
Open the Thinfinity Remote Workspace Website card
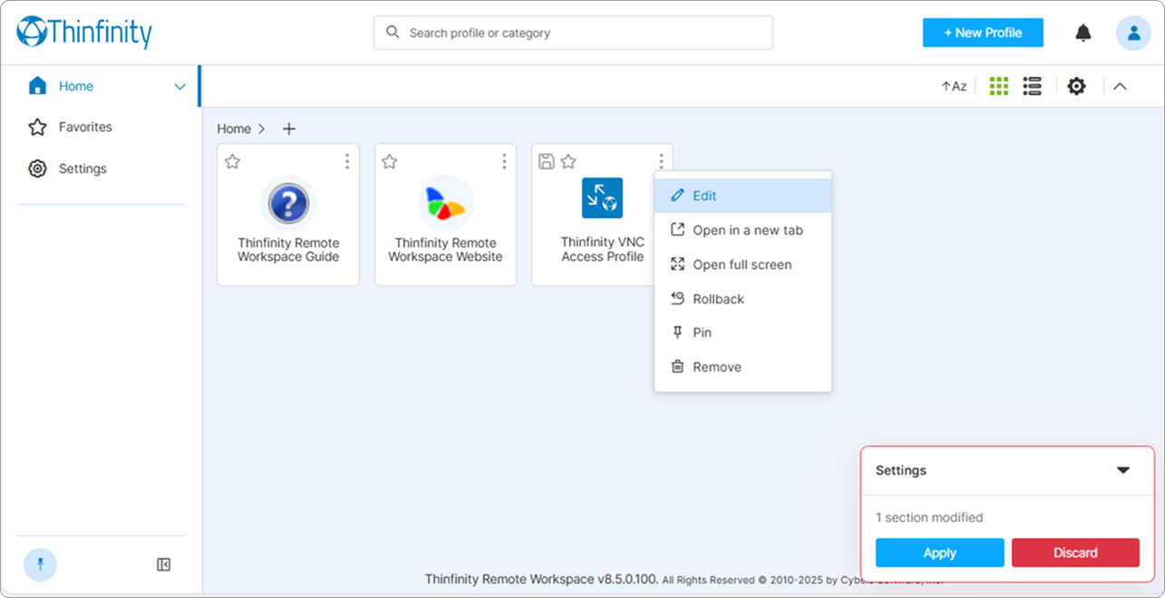click(x=445, y=215)
